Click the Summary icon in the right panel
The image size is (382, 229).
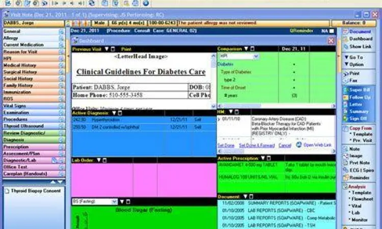point(345,111)
